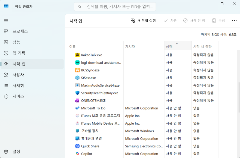Open the three-dot more options menu
240x158 pixels.
234,21
